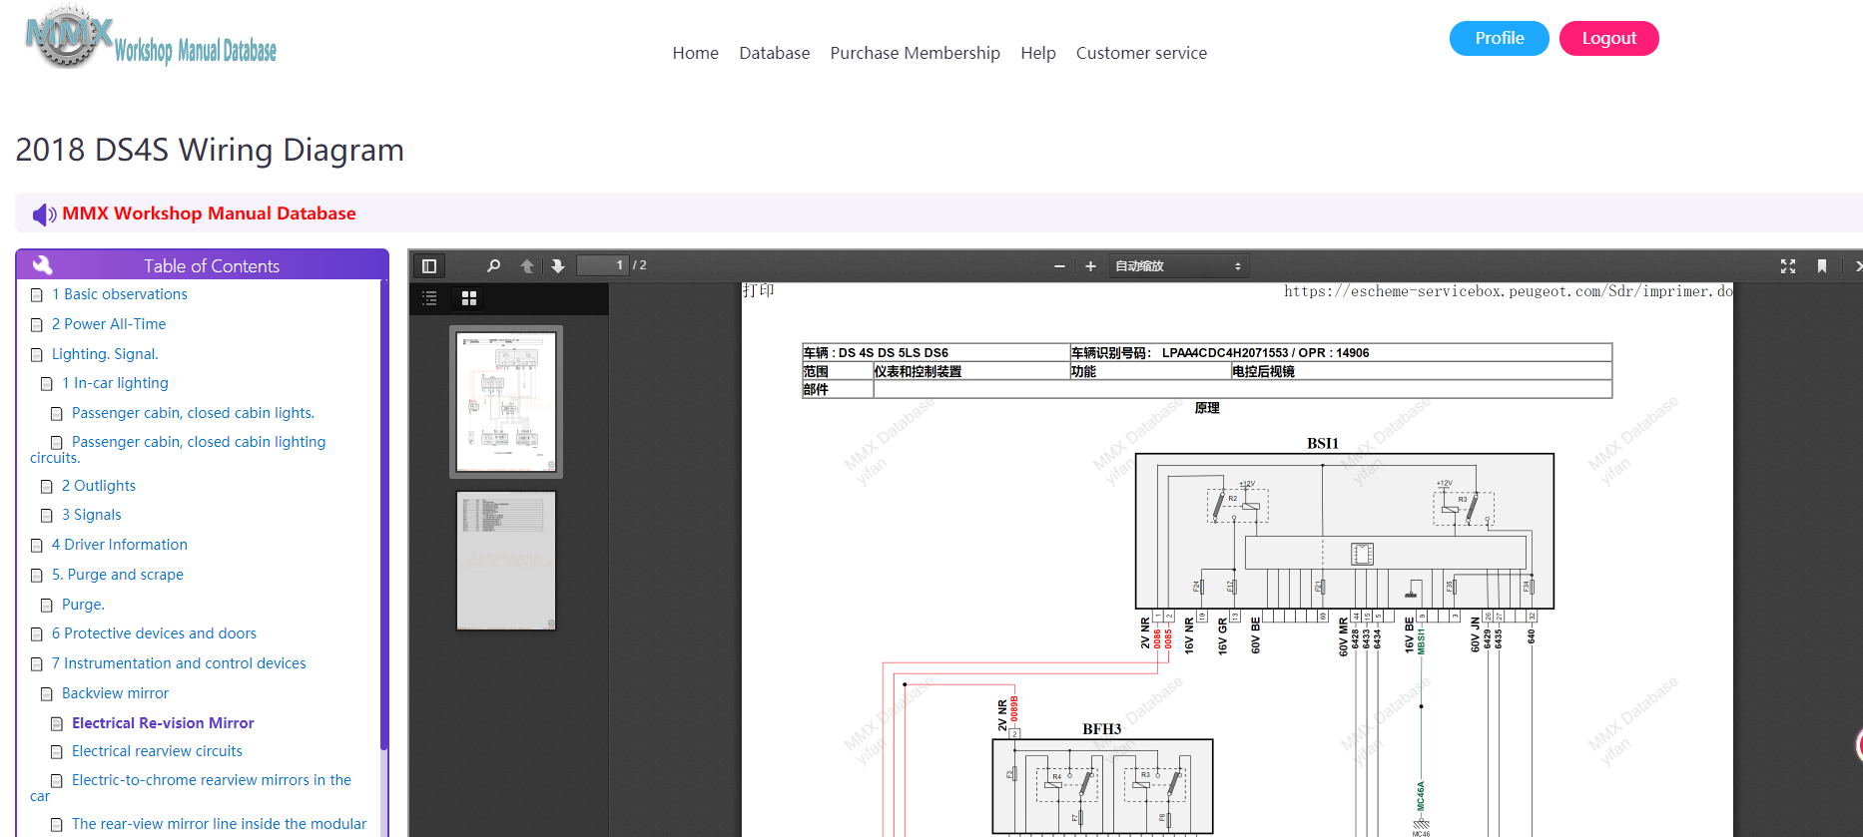This screenshot has width=1863, height=837.
Task: Open the Database menu item
Action: [774, 53]
